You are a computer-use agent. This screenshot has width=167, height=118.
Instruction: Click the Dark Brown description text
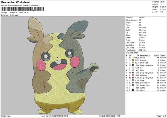tap(145, 83)
